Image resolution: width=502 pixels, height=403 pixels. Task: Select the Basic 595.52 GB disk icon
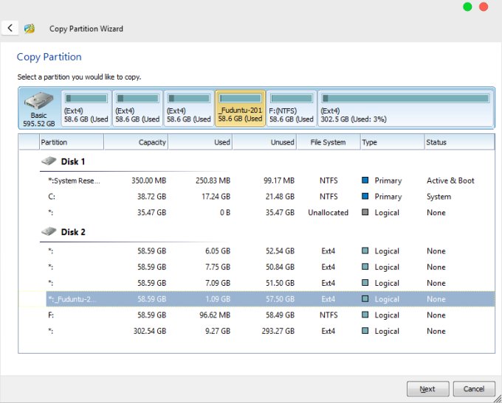click(x=38, y=108)
